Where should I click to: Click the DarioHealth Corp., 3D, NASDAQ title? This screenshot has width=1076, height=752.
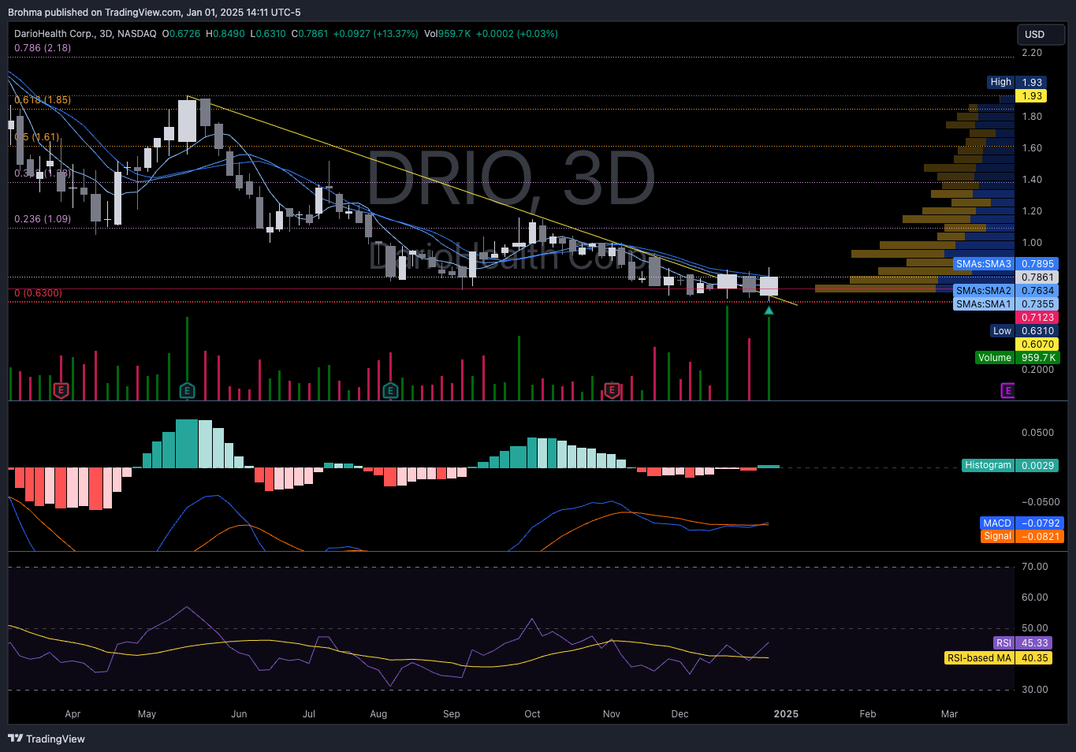(85, 34)
